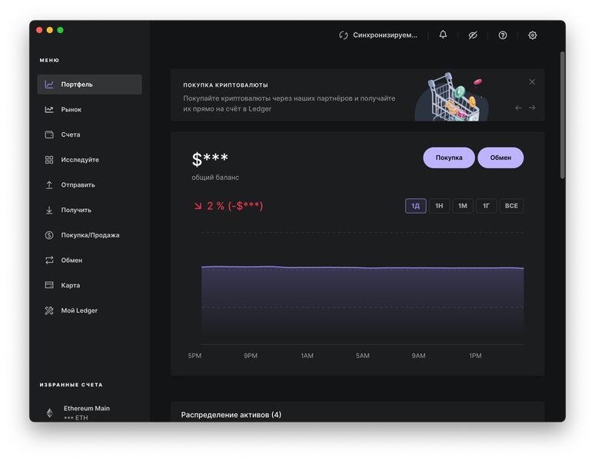This screenshot has height=461, width=595.
Task: Open settings gear icon
Action: point(533,35)
